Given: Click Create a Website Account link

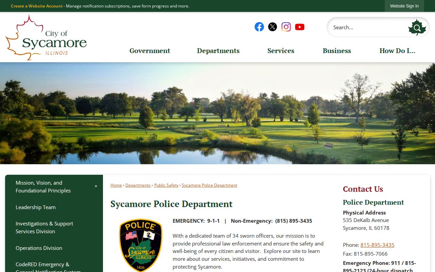Looking at the screenshot, I should pyautogui.click(x=37, y=6).
